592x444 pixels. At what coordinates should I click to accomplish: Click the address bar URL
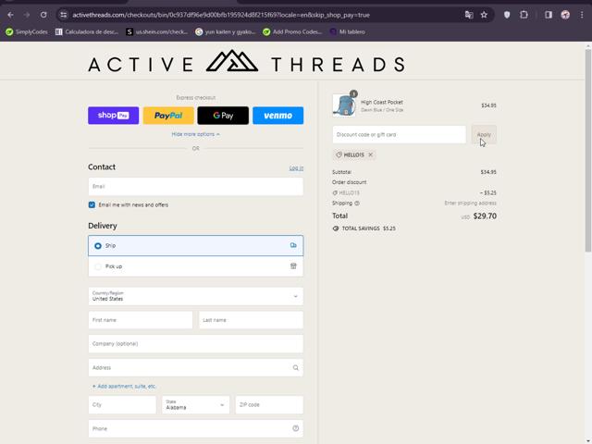click(x=221, y=15)
